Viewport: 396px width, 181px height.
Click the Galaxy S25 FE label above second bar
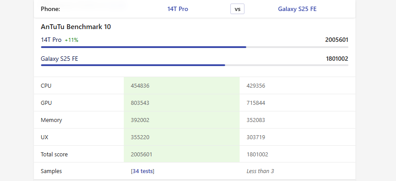coord(59,59)
